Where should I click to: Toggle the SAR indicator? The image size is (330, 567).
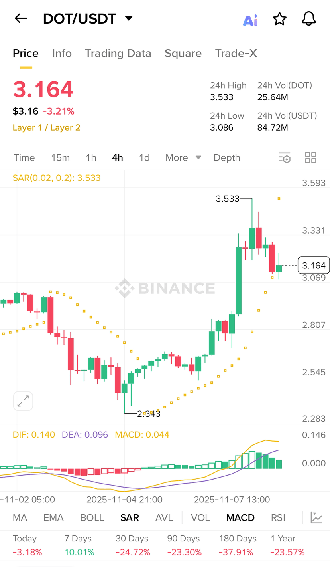click(x=130, y=518)
